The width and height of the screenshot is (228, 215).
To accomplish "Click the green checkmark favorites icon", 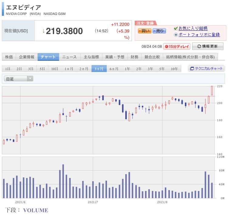I will (x=176, y=29).
